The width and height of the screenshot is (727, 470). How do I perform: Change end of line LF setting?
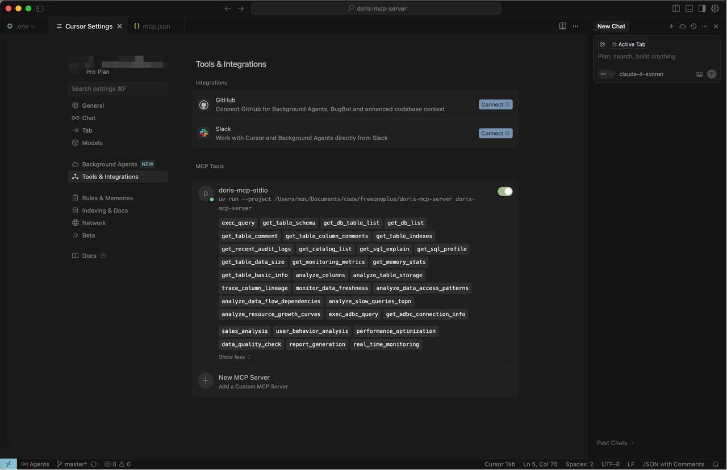click(631, 464)
